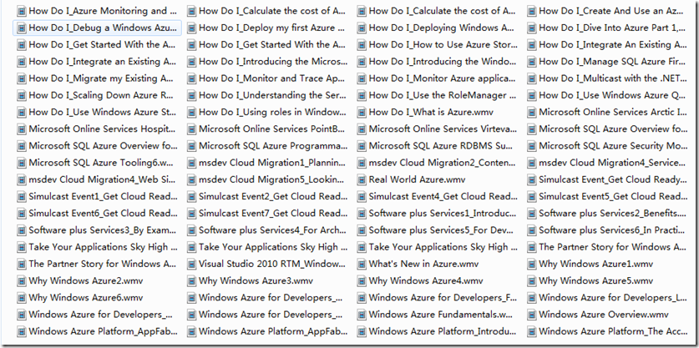Select "How Do I_Create And Use an Az" file
Screen dimensions: 699x348
coord(612,11)
